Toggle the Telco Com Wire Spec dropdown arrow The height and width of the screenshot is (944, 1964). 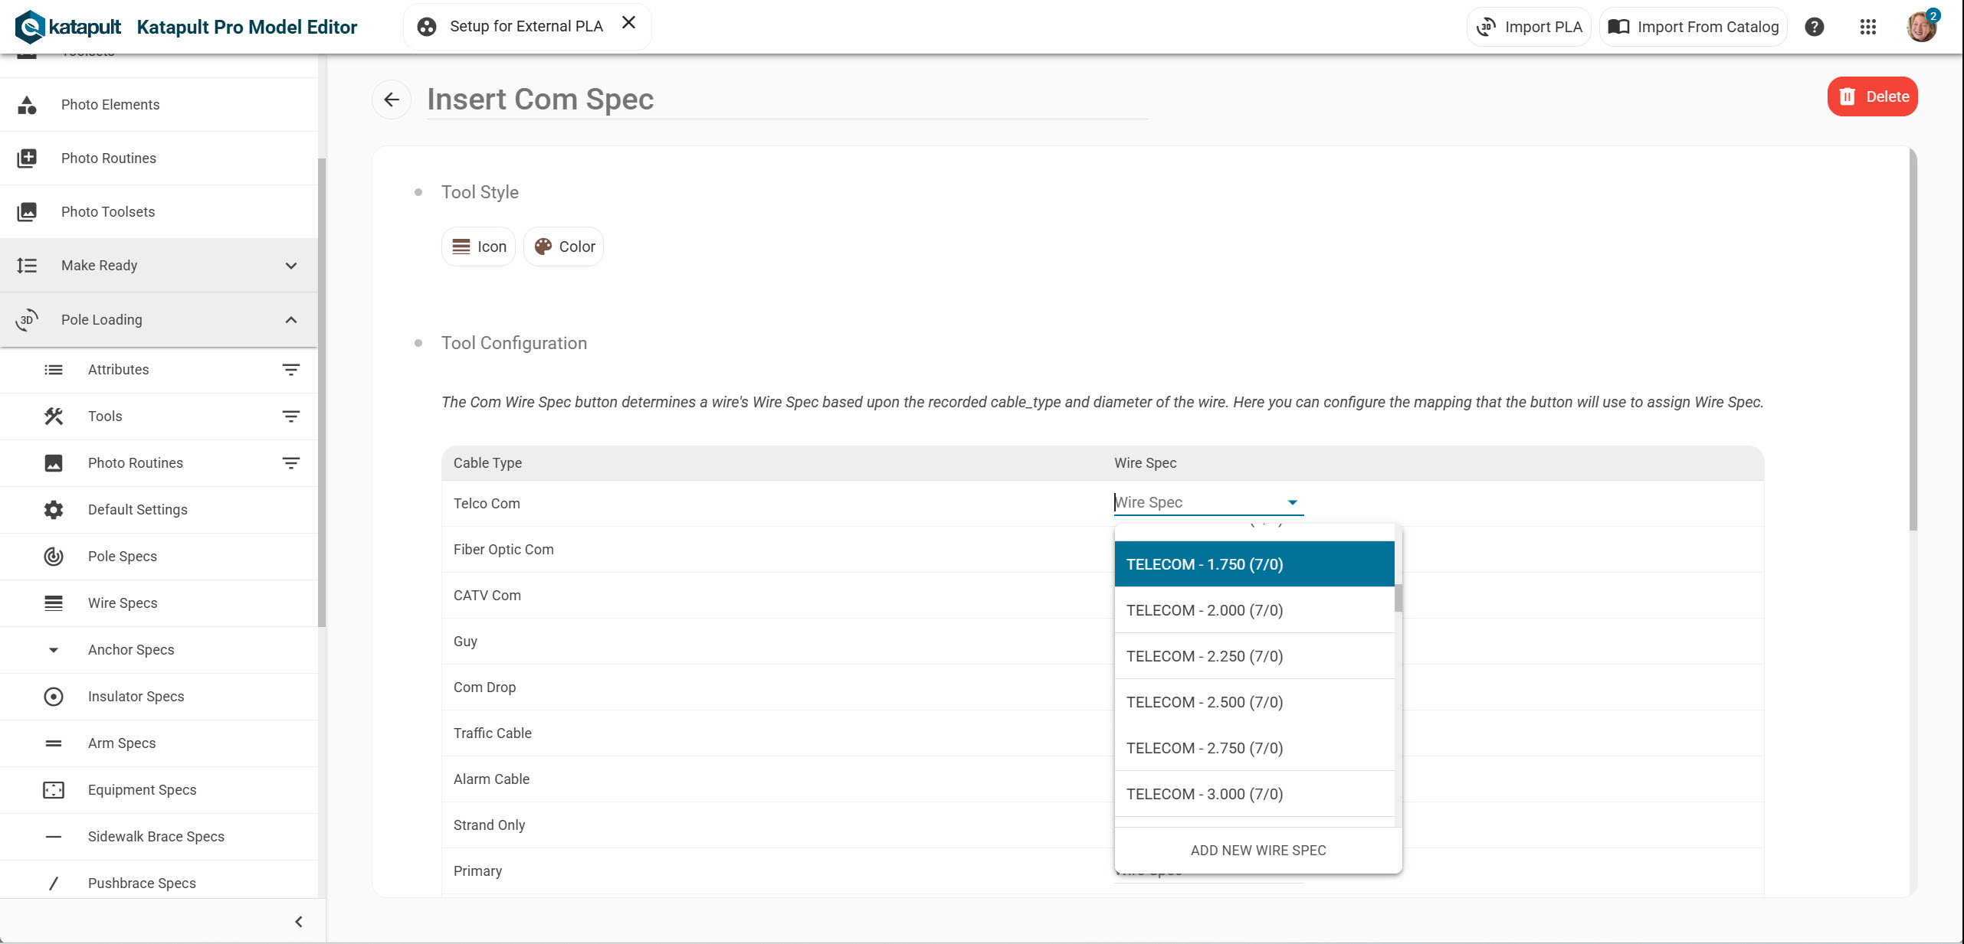coord(1292,503)
